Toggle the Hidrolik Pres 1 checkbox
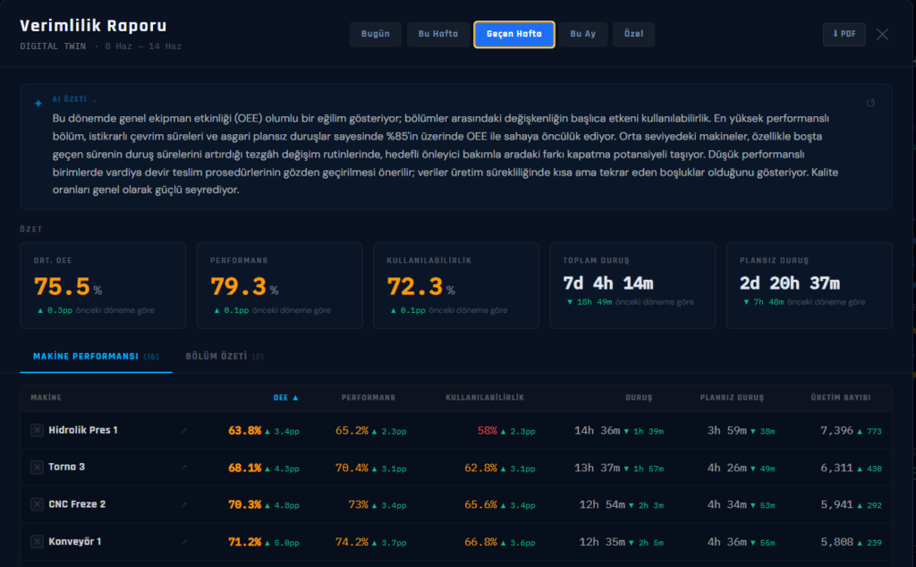 (37, 430)
